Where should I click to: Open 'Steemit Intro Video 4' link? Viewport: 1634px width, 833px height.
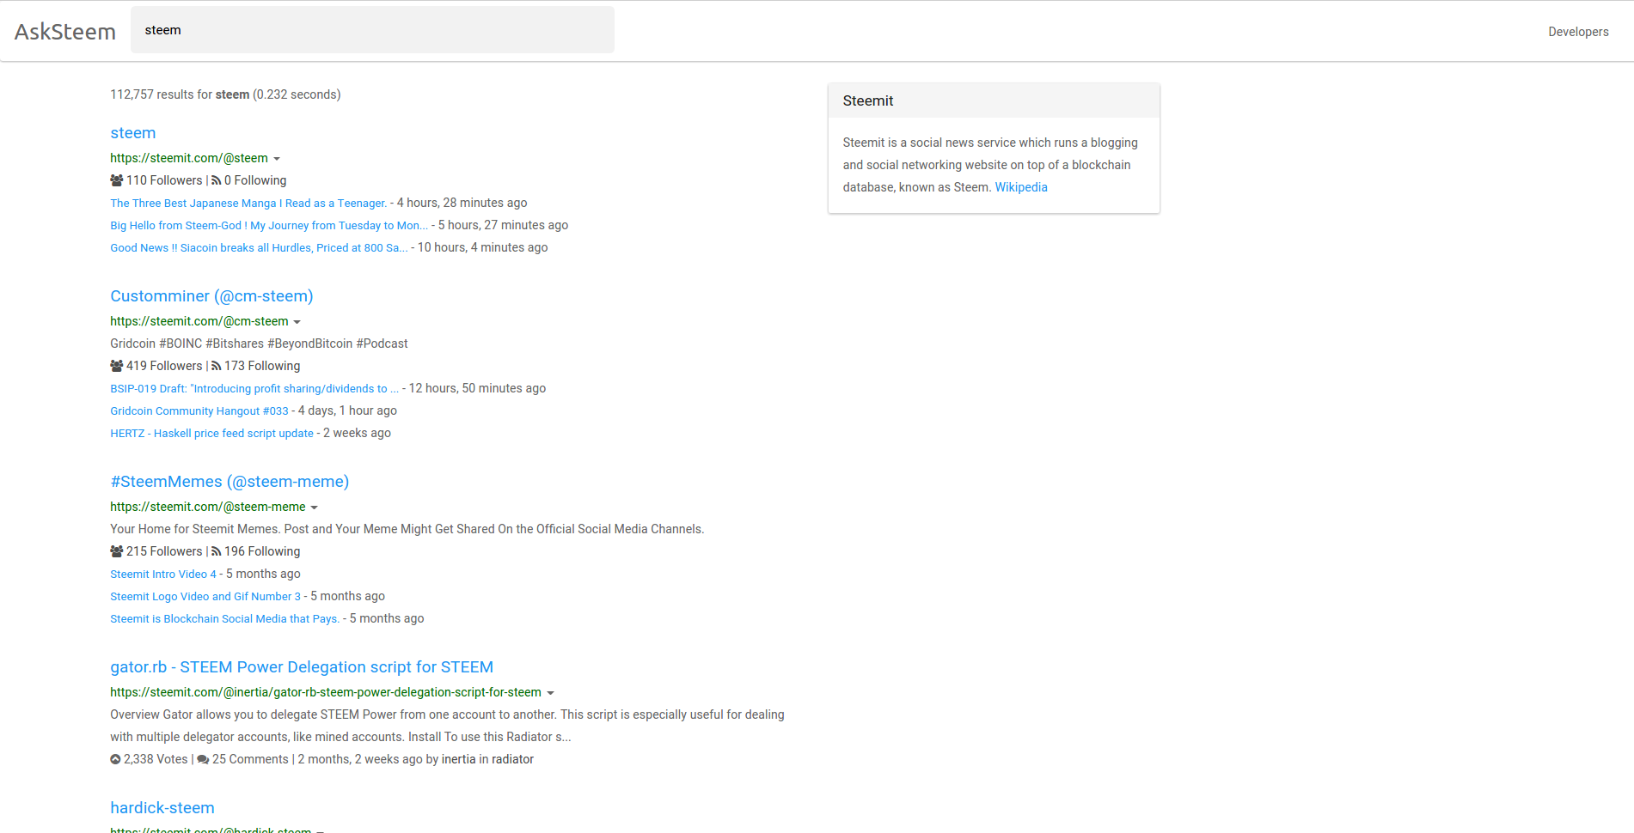coord(163,575)
